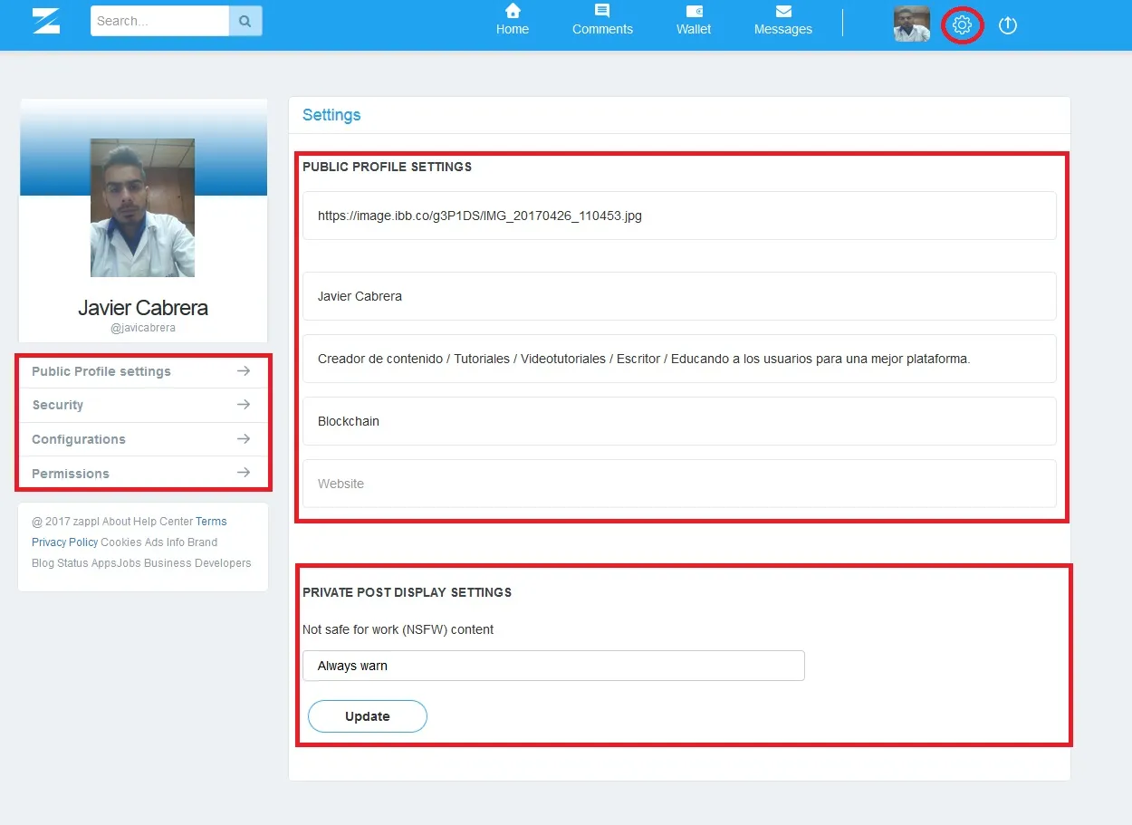Click the profile image URL field

(x=679, y=216)
